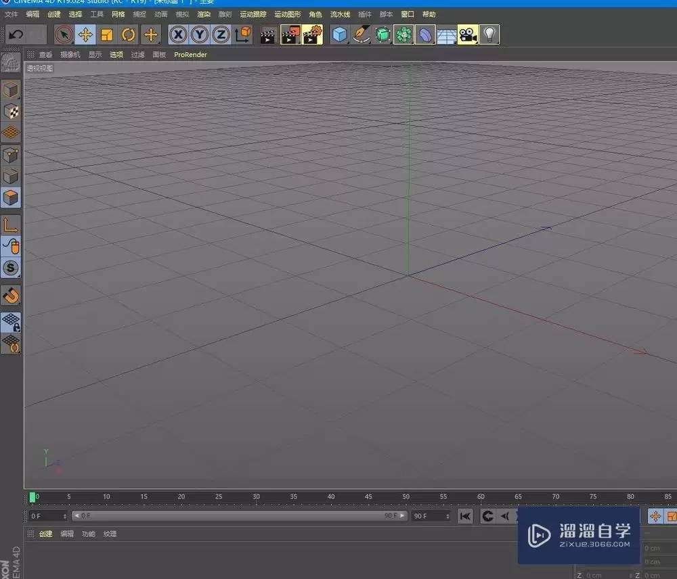Open viewport 显示 menu
This screenshot has width=677, height=579.
pyautogui.click(x=95, y=55)
